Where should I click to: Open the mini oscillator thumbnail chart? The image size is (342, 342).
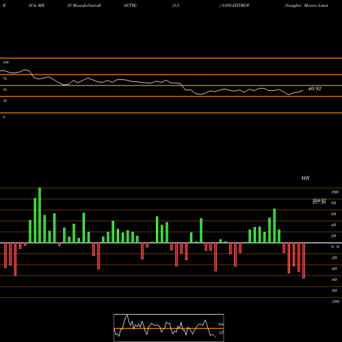point(169,328)
